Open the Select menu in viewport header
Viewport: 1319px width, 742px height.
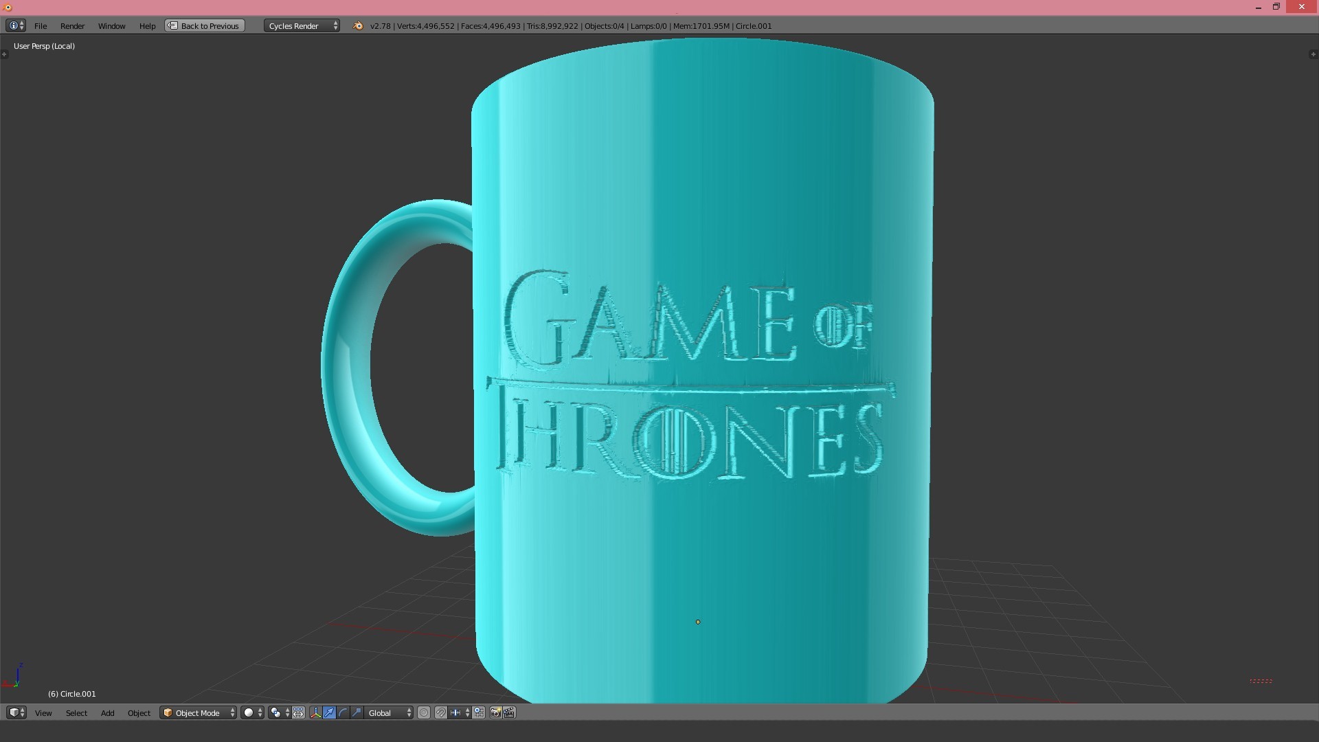coord(76,712)
